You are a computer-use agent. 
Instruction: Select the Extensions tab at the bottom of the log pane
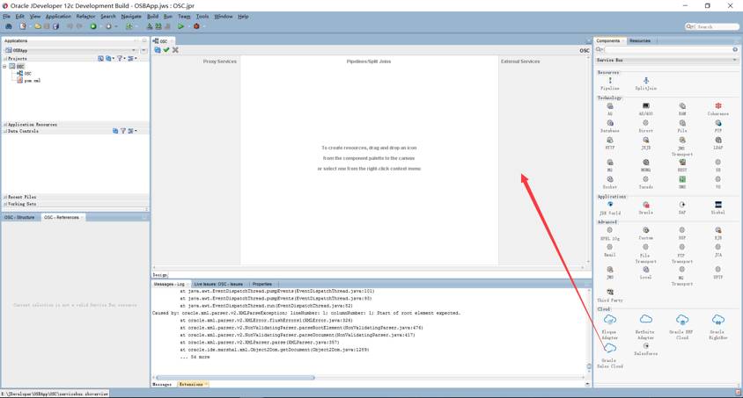[191, 384]
